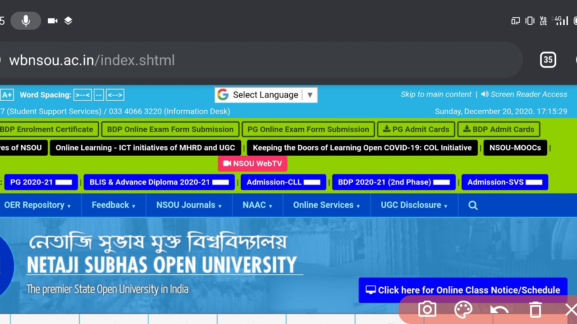Open BDP Online Exam Form Submission
This screenshot has width=577, height=324.
[x=170, y=129]
